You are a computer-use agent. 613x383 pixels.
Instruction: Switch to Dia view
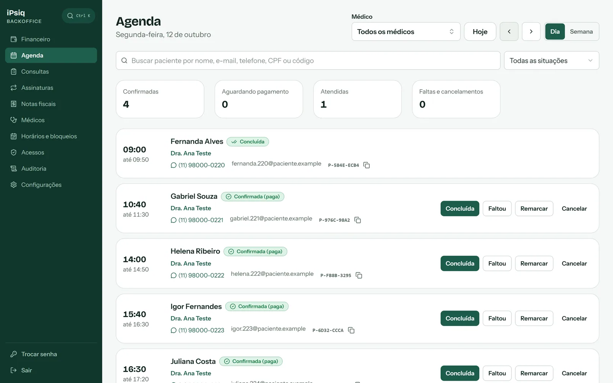[x=555, y=31]
